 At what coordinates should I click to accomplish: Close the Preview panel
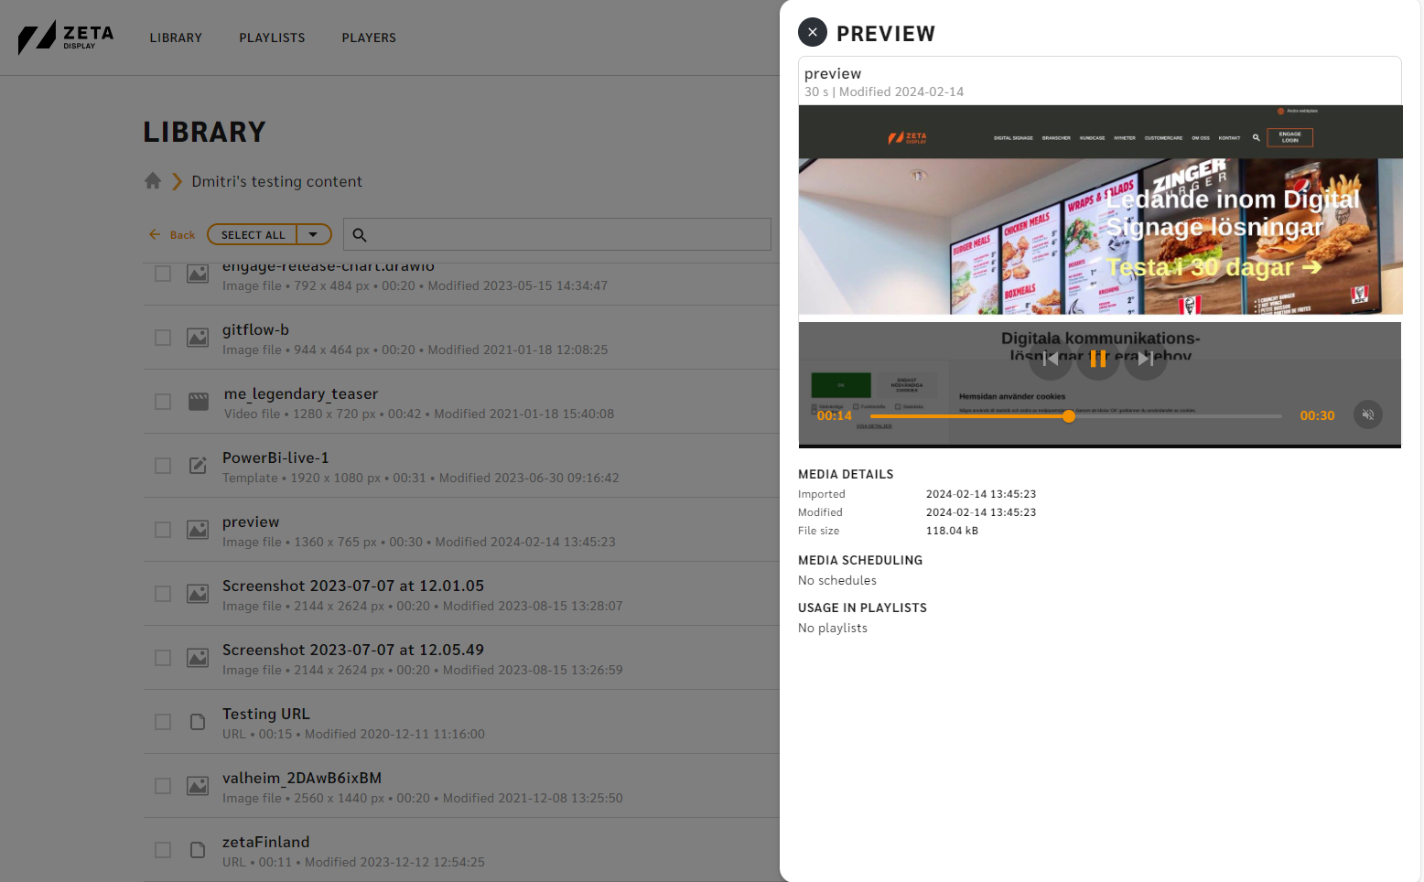(x=813, y=32)
